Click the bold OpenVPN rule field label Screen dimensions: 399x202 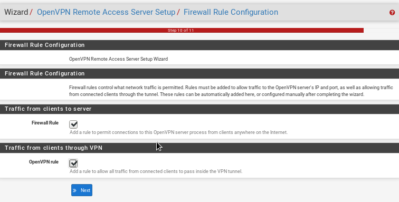click(x=44, y=162)
